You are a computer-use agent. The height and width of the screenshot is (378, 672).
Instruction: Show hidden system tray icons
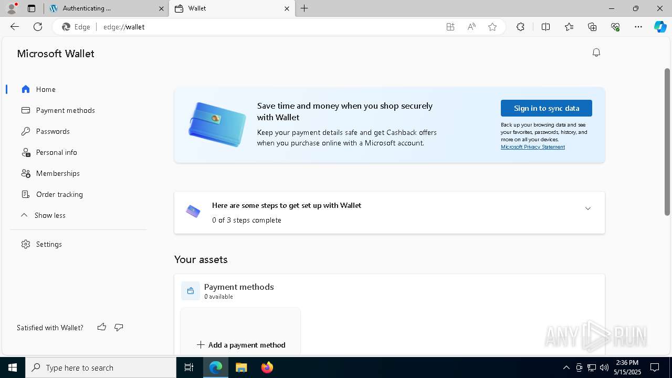[x=566, y=367]
